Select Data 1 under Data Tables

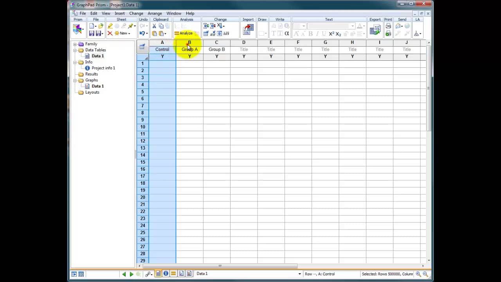click(x=97, y=56)
